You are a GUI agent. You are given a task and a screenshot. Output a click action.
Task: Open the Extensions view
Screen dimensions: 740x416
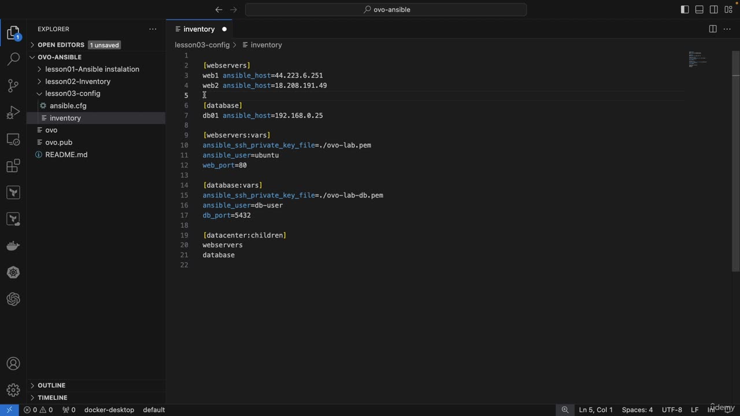[x=13, y=166]
